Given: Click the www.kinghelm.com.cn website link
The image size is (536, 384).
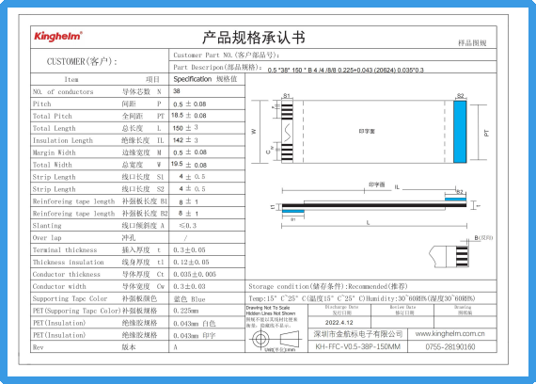Looking at the screenshot, I should tap(449, 334).
